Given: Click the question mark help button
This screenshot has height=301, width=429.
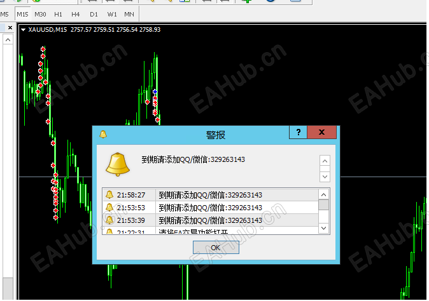Looking at the screenshot, I should [x=299, y=132].
